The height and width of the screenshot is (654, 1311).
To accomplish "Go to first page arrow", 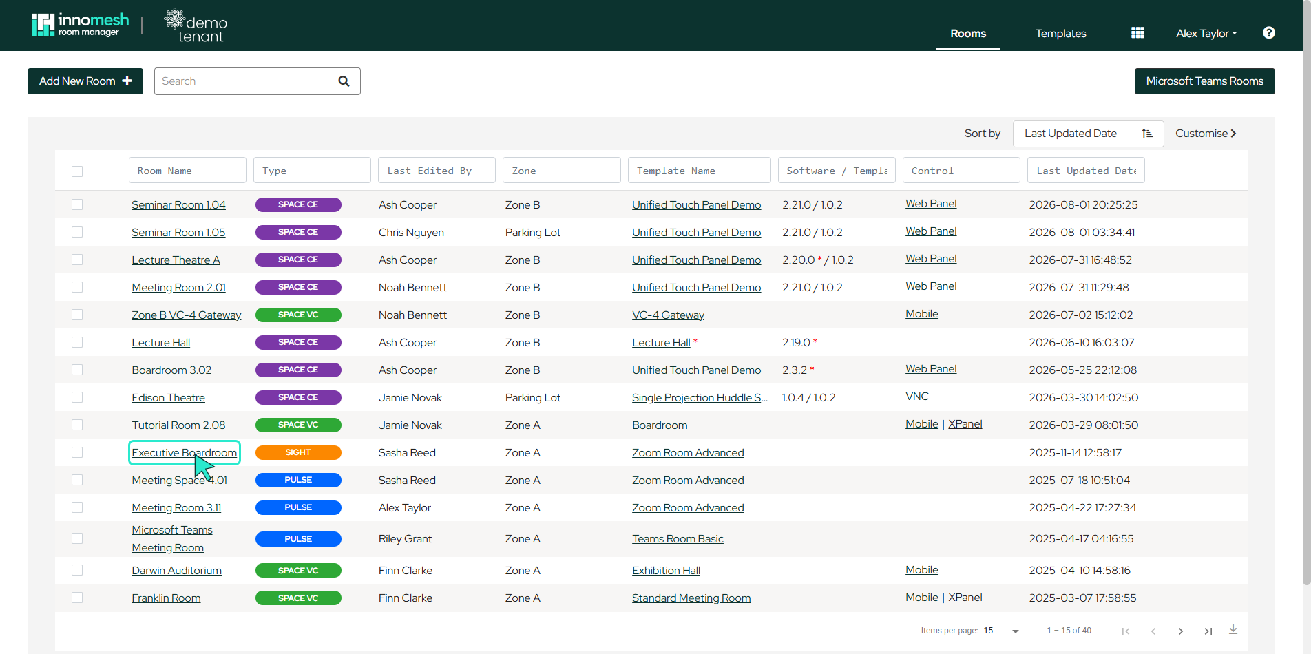I will (1126, 631).
